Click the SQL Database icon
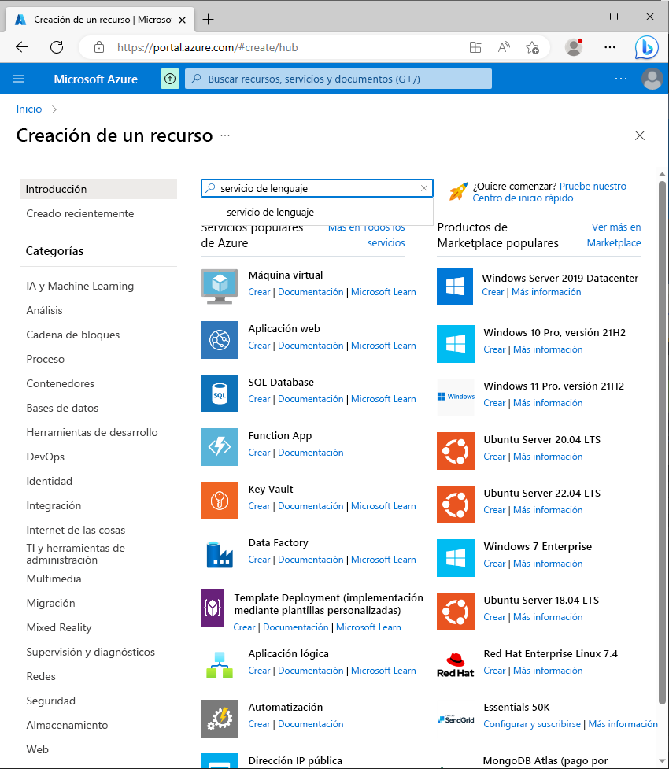Screen dimensions: 669x769 point(220,394)
